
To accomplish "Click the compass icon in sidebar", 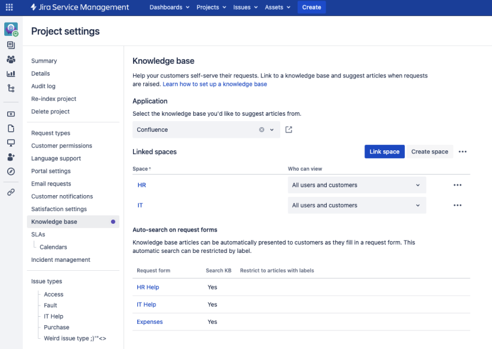I will pyautogui.click(x=11, y=171).
